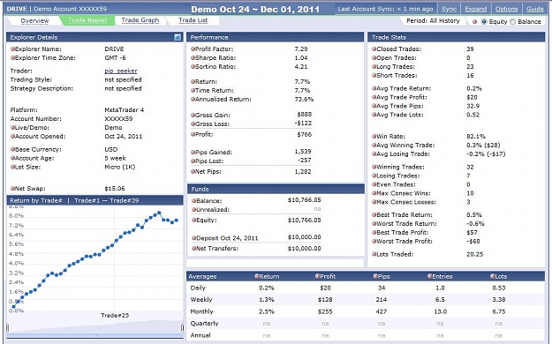Open the pip_seeker trader profile link
552x344 pixels.
121,71
